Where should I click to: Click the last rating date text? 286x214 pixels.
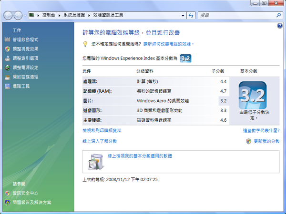[x=120, y=180]
